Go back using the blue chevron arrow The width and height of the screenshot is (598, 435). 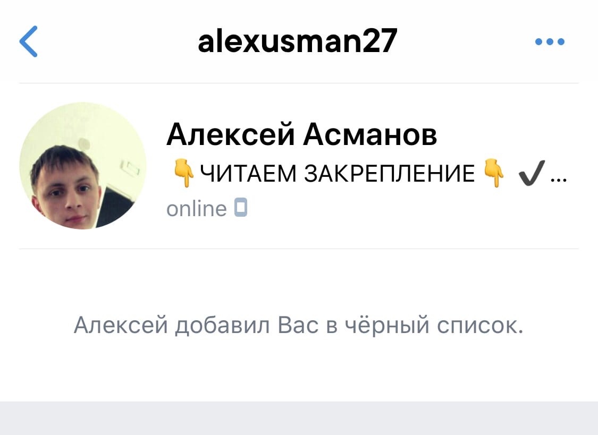29,41
